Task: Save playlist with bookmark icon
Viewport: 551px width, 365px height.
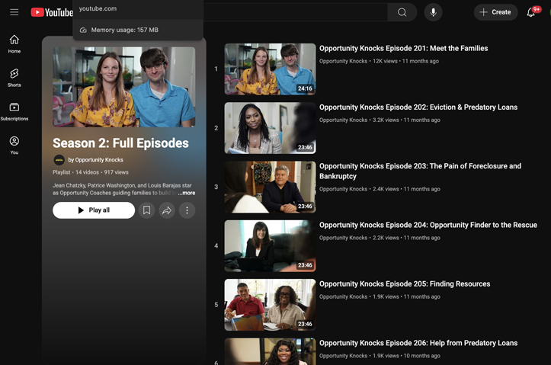Action: coord(146,210)
